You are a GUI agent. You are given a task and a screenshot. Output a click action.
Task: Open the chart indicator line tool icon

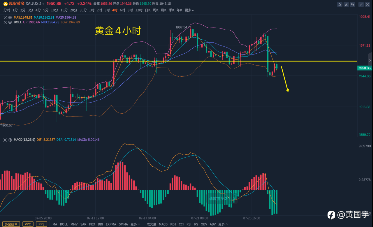click(340, 4)
